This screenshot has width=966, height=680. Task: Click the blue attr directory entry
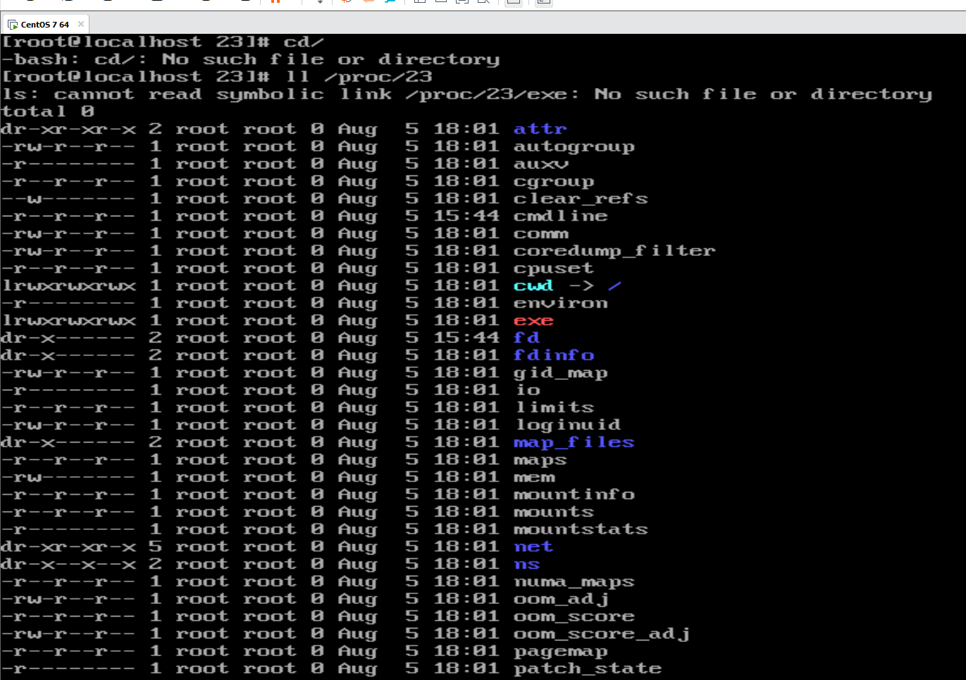540,129
